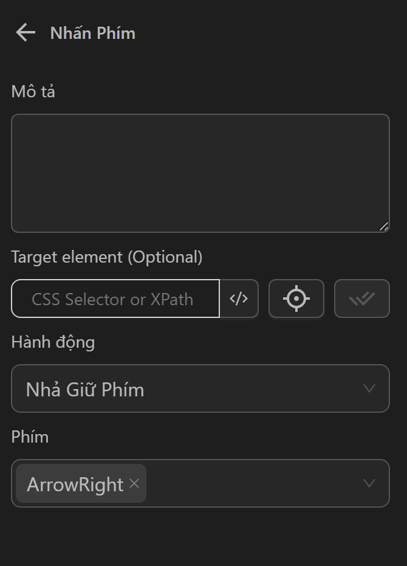The image size is (407, 566).
Task: Click the Hành động label
Action: (53, 342)
